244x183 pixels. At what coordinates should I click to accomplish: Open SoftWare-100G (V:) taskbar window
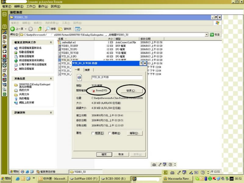coord(83,178)
